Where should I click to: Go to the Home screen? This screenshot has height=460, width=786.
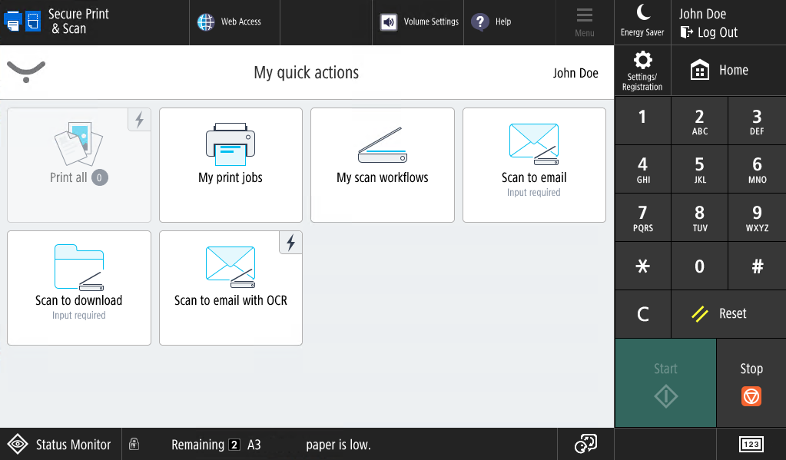point(728,70)
